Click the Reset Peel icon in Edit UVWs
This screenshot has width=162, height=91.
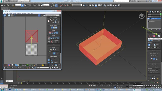[x=56, y=50]
